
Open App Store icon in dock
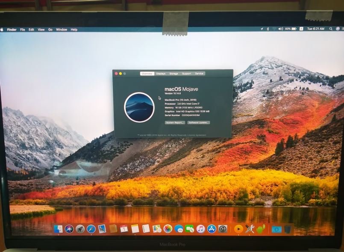[212, 229]
